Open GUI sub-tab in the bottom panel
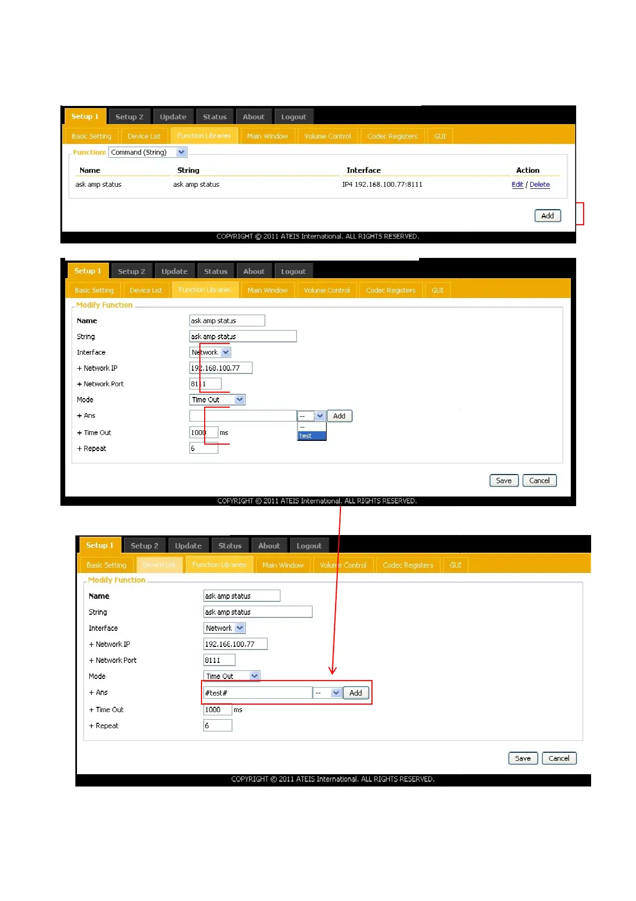Viewport: 636px width, 901px height. coord(455,565)
